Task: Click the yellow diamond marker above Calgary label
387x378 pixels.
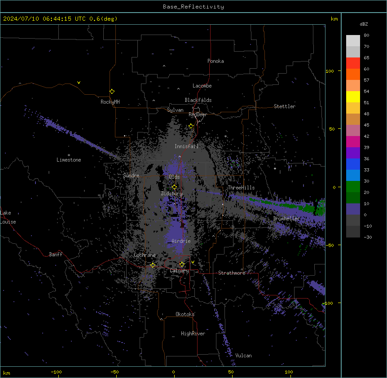Action: pos(182,264)
